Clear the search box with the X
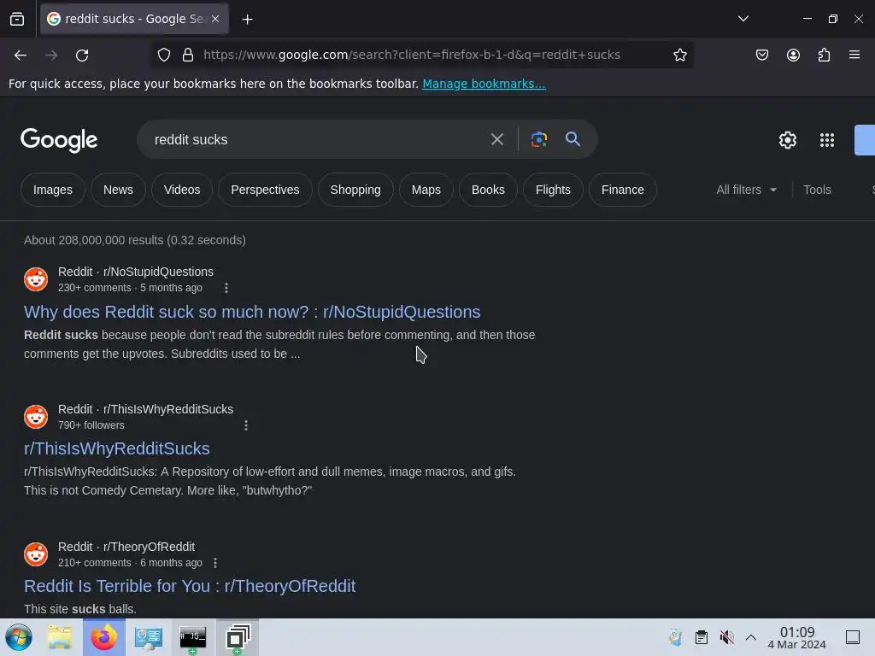 (x=496, y=139)
